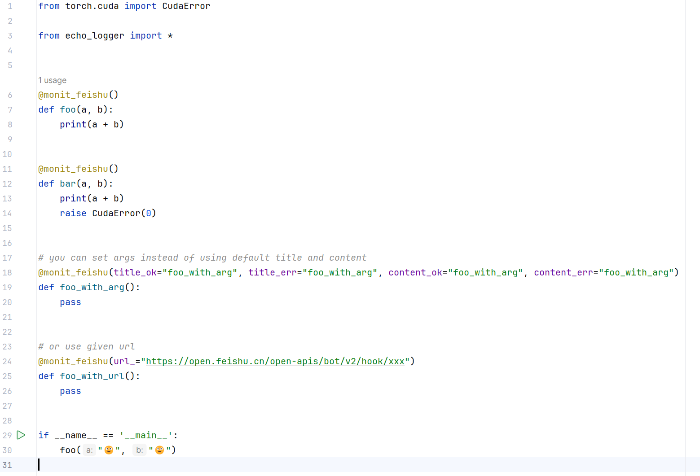The image size is (700, 476).
Task: Click line number 18 in the gutter
Action: (7, 273)
